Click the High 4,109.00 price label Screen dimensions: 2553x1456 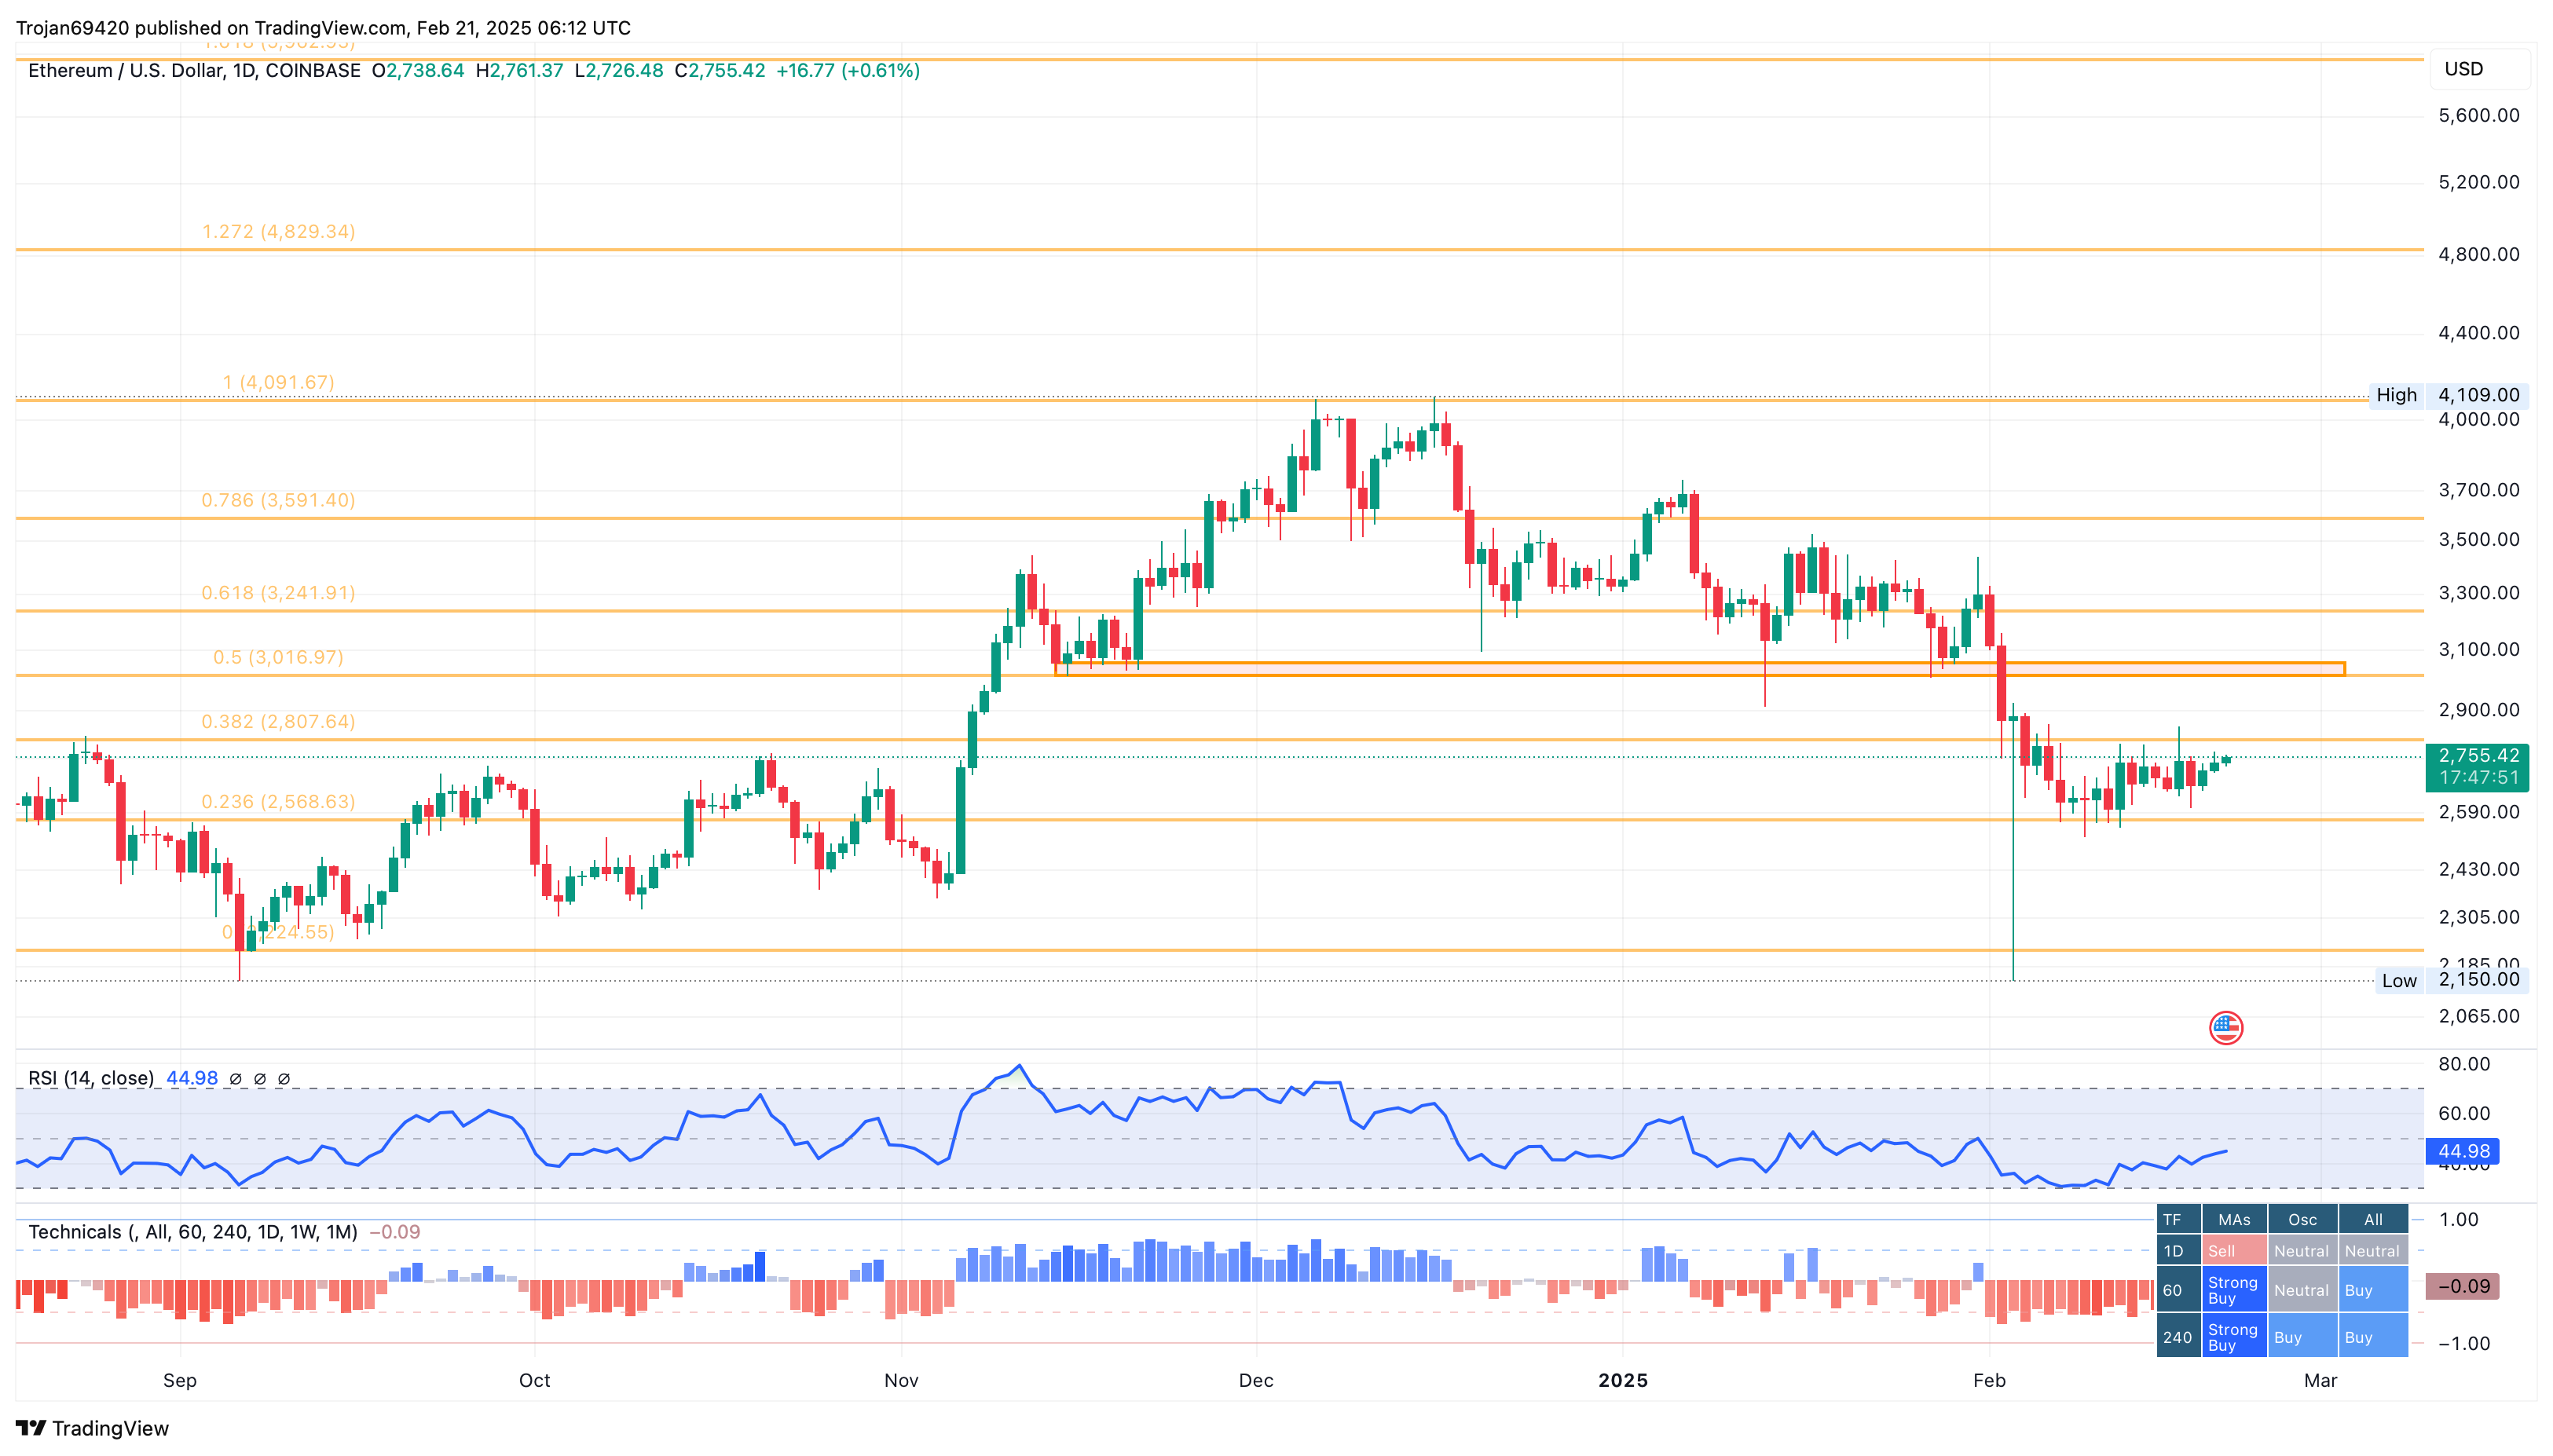click(x=2449, y=395)
